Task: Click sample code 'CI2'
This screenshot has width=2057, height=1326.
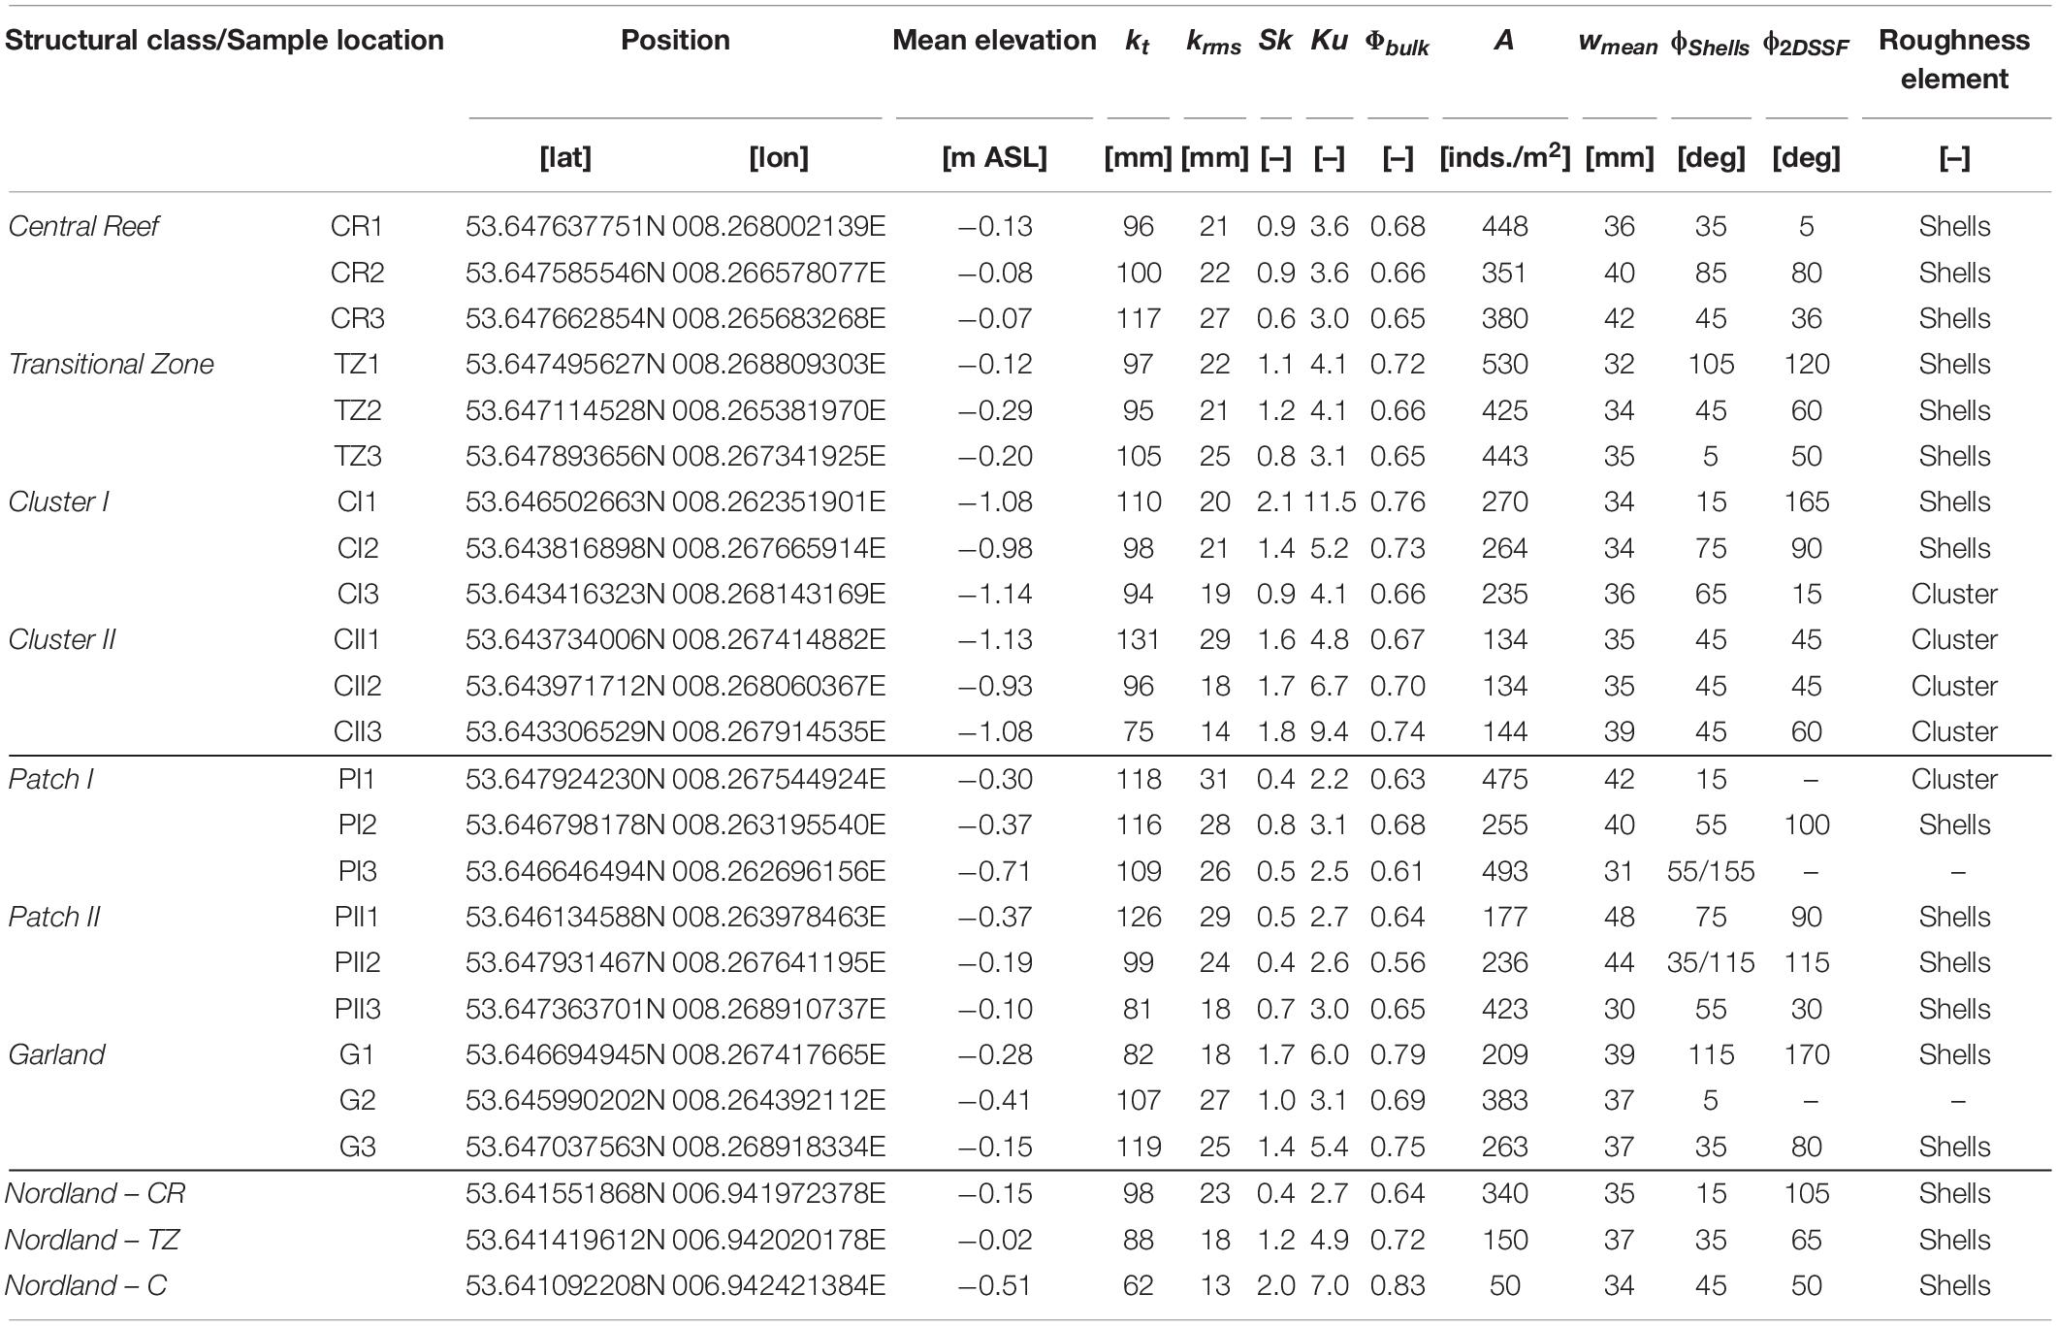Action: click(x=357, y=549)
